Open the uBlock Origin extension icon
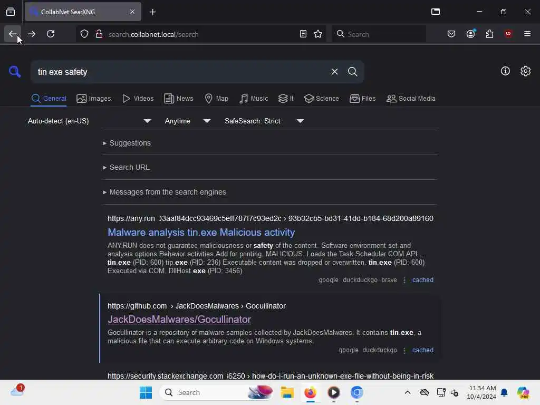The height and width of the screenshot is (405, 540). [508, 34]
